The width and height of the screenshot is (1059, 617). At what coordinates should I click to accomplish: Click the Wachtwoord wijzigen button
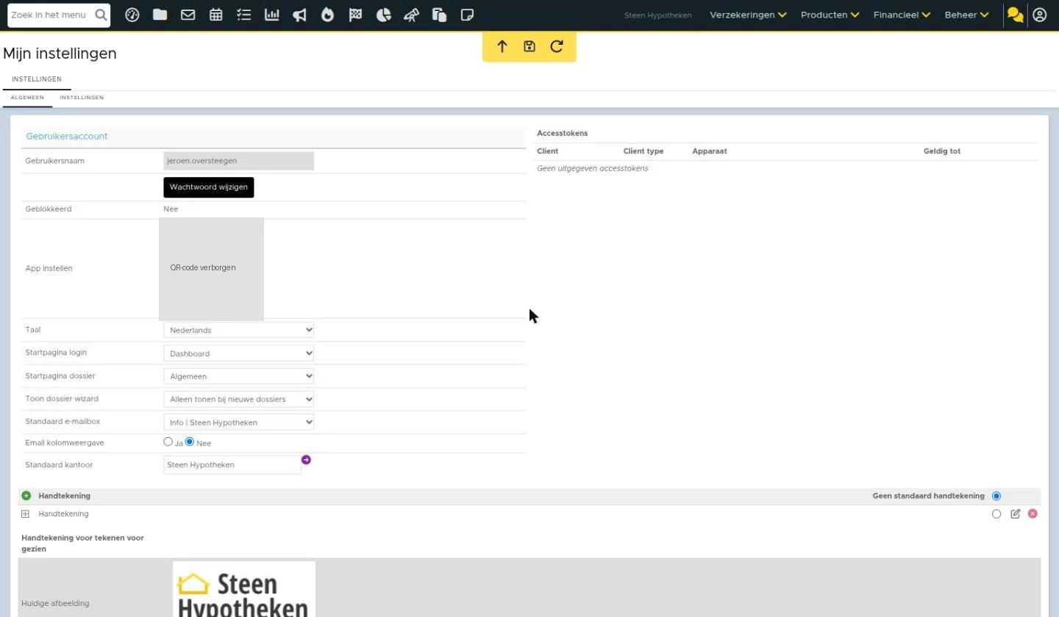pyautogui.click(x=209, y=187)
